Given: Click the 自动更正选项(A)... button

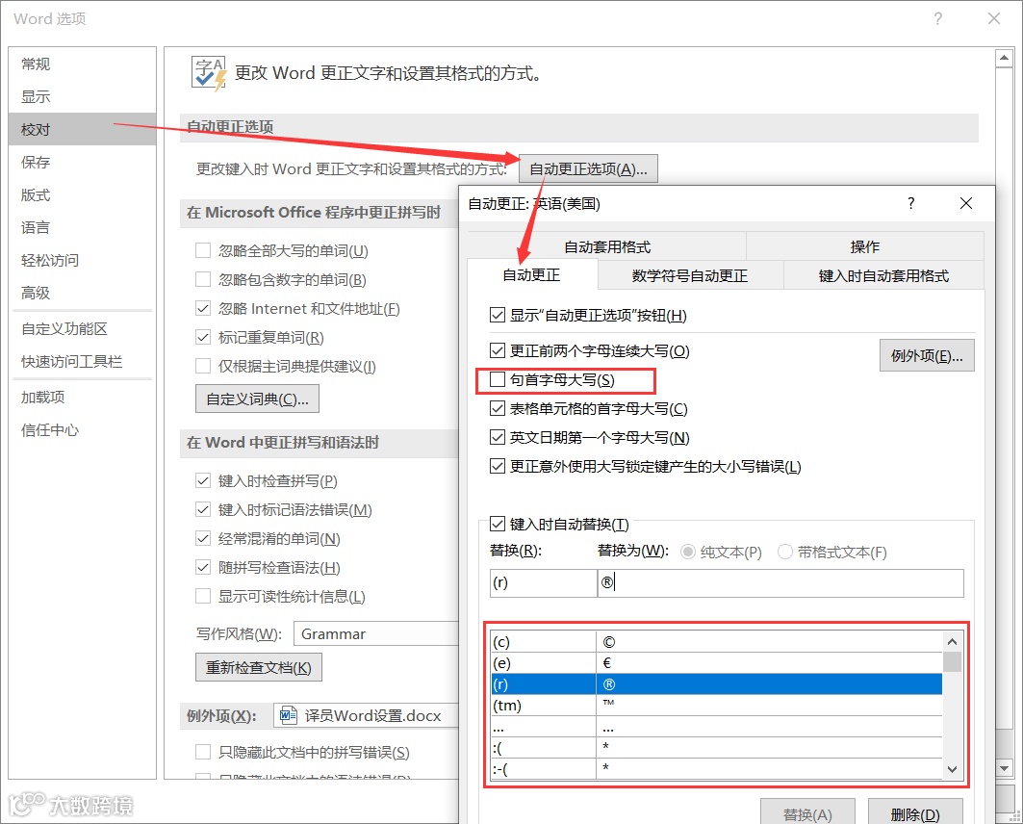Looking at the screenshot, I should tap(588, 169).
